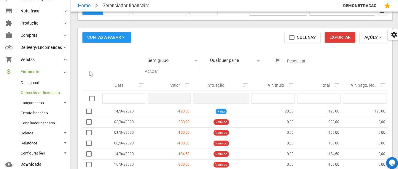
Task: Open the CONTAS A PAGAR dropdown
Action: (x=107, y=38)
